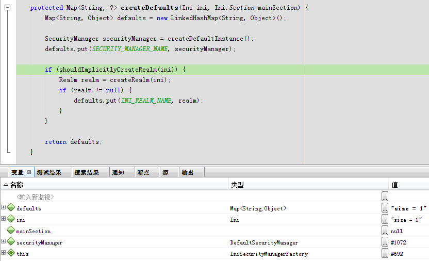
Task: Expand the ini variable node
Action: 3,218
